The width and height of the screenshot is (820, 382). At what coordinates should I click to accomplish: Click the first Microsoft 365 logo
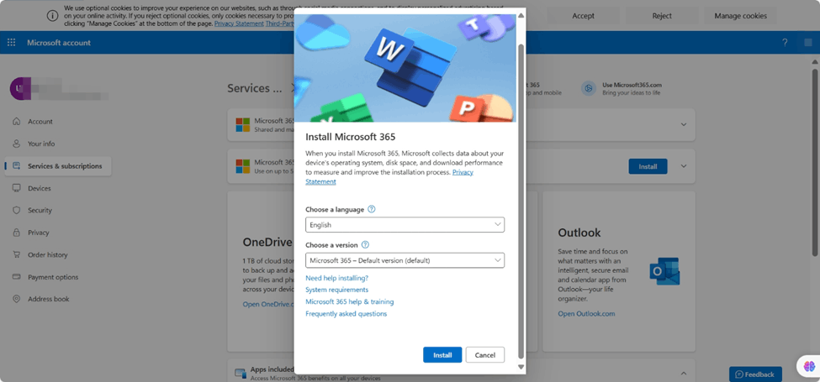[x=243, y=124]
